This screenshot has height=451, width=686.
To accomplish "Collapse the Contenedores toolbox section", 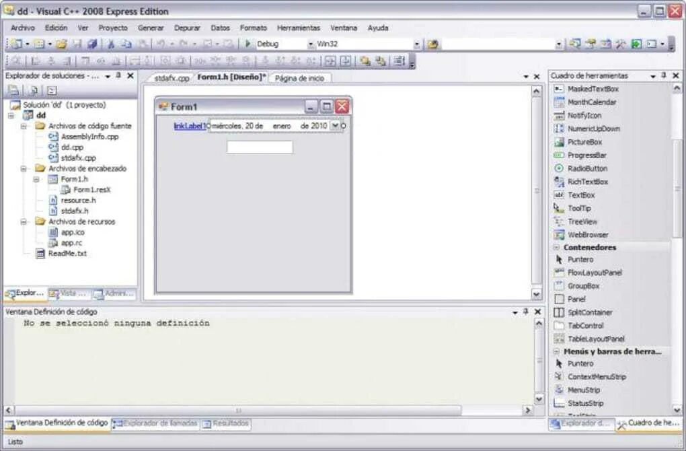I will (x=556, y=248).
